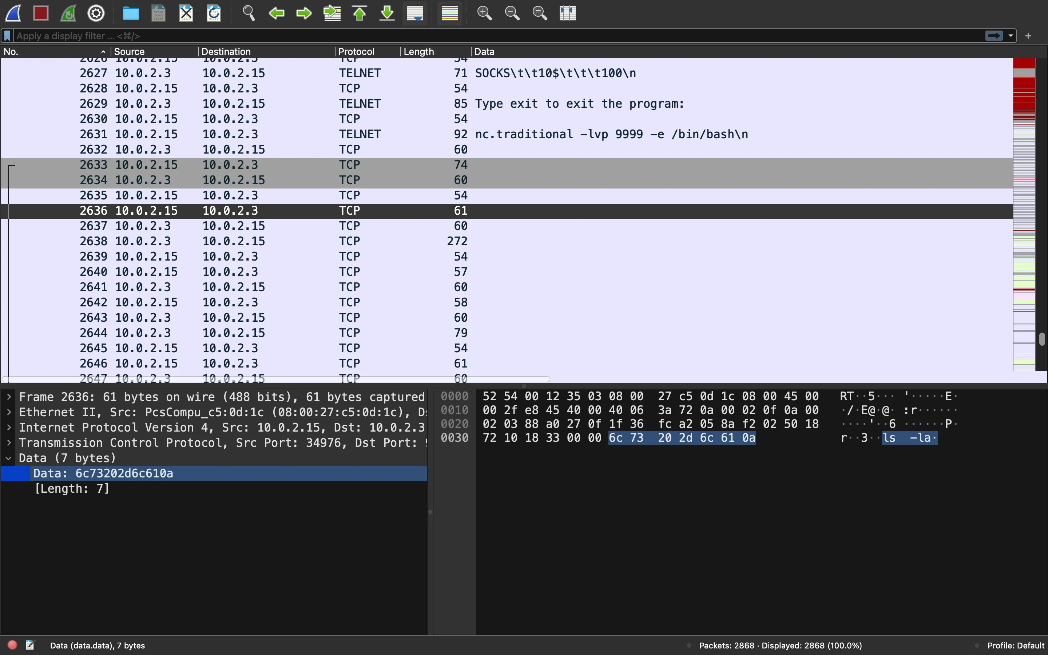Image resolution: width=1048 pixels, height=655 pixels.
Task: Select packet 2631 with nc.traditional command
Action: pos(507,134)
